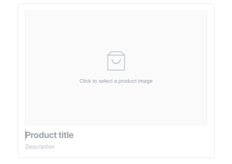Click the word "title" in Product title

pos(66,135)
